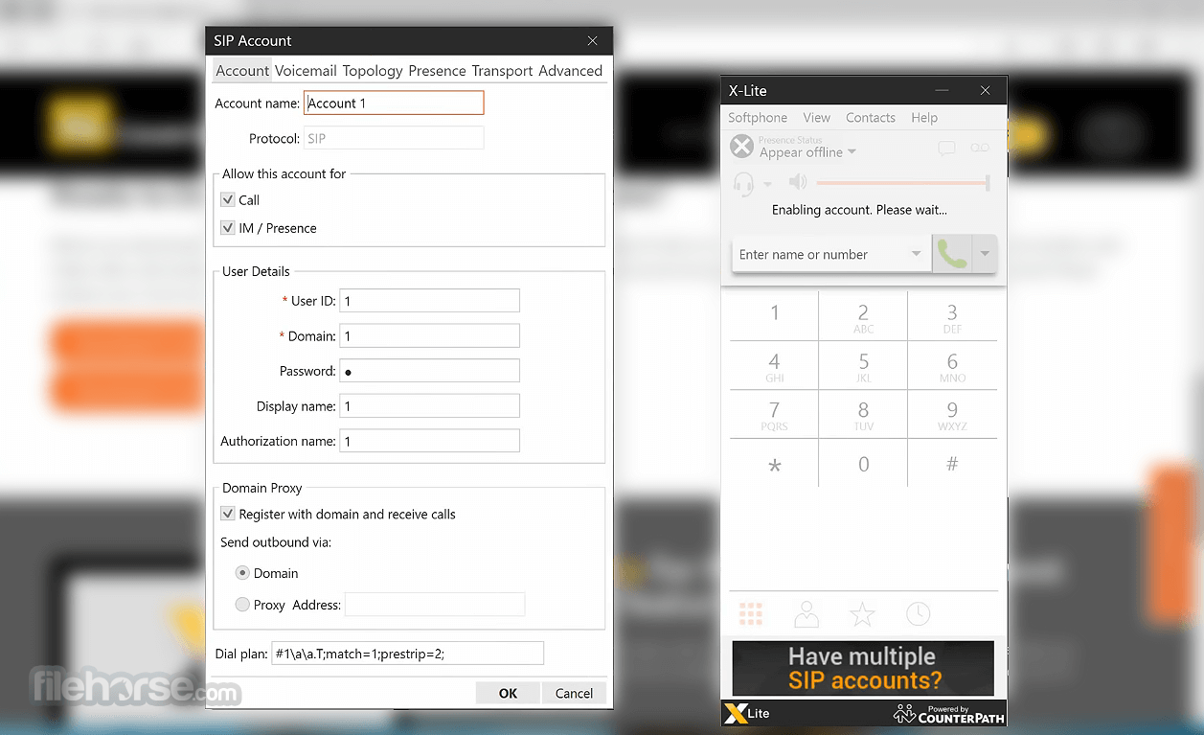Dial digit 5 JKL on keypad
This screenshot has width=1204, height=735.
[x=863, y=365]
